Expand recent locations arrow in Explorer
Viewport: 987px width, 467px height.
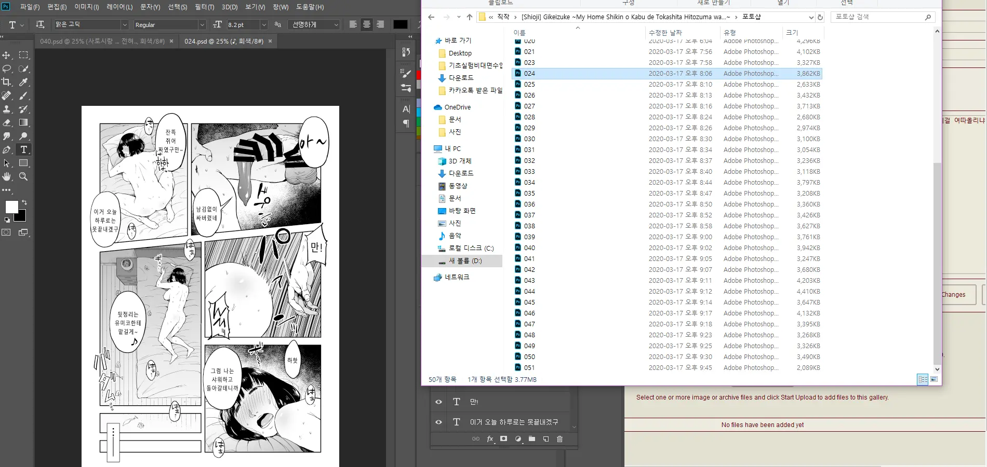459,17
